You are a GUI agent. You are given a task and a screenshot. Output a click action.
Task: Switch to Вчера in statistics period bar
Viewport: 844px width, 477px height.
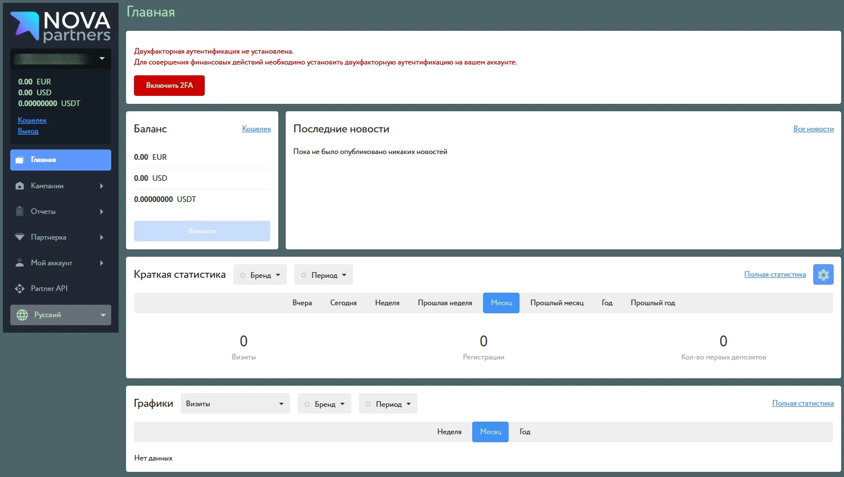click(302, 302)
